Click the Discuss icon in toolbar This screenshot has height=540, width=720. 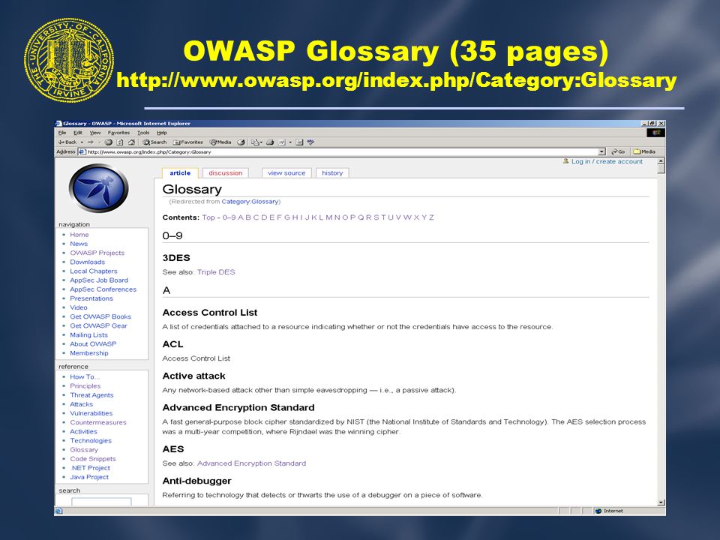pos(299,142)
